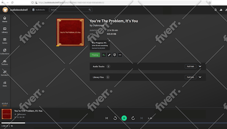Click the browser address bar

(121, 3)
